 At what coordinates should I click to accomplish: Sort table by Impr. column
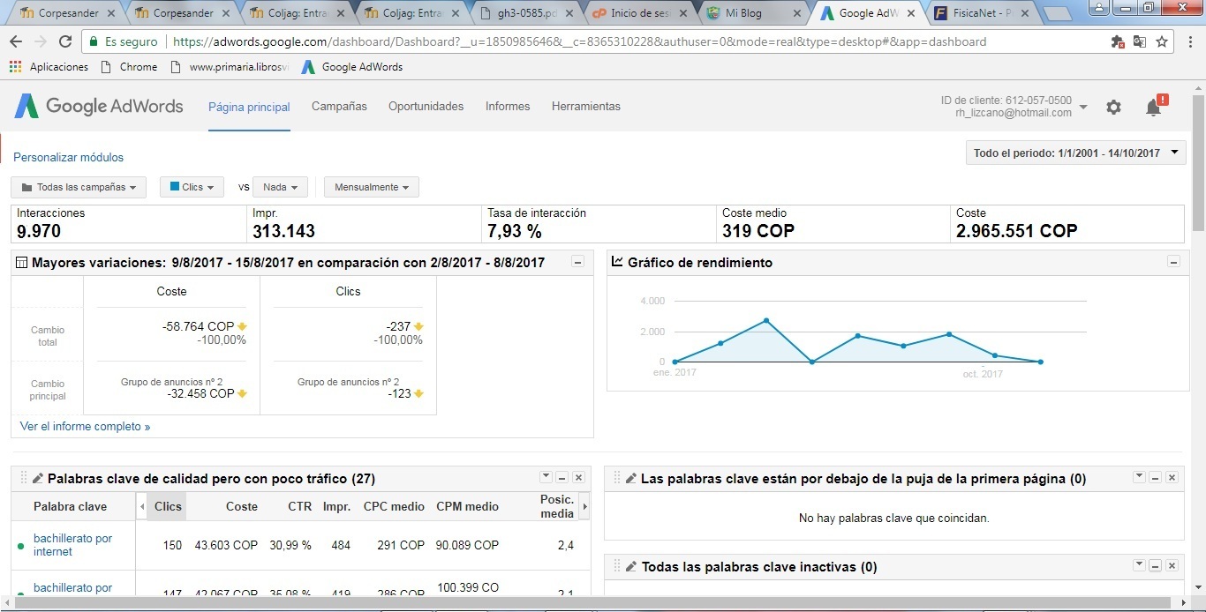click(x=336, y=506)
